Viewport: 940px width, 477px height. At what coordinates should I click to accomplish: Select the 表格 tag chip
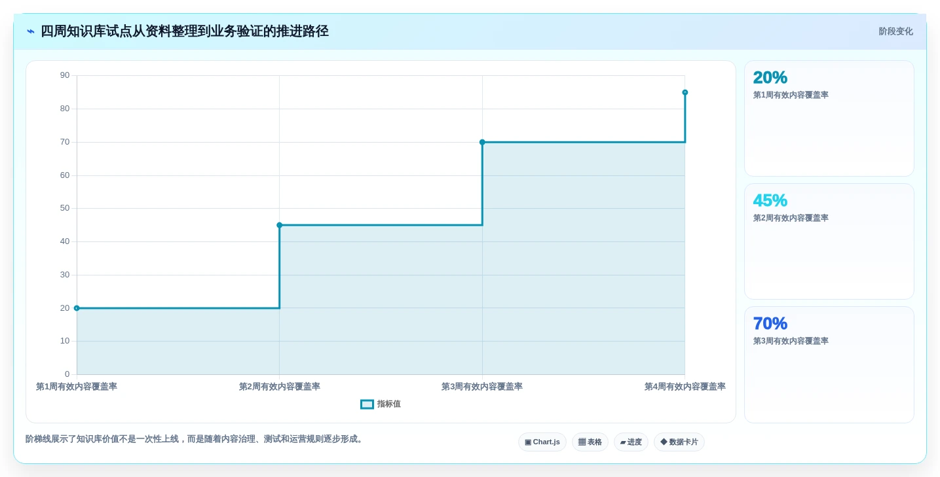pyautogui.click(x=590, y=442)
